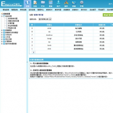
Task: Select 伪静态参数设置 in the tree
Action: tap(13, 21)
